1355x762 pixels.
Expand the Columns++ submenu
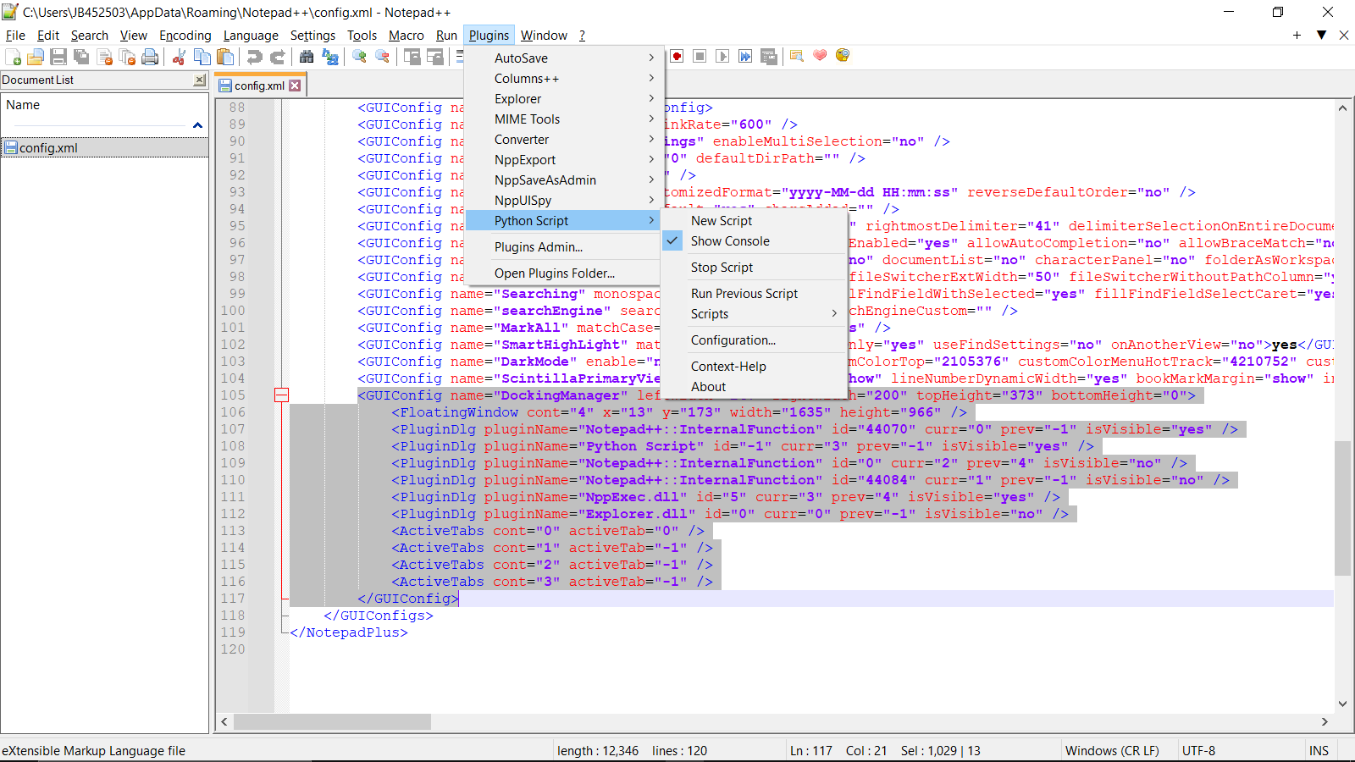point(564,79)
